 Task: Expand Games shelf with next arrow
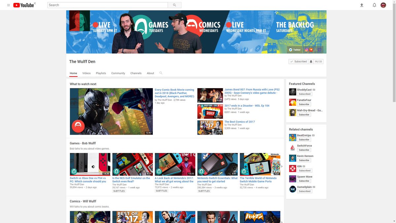pyautogui.click(x=281, y=166)
